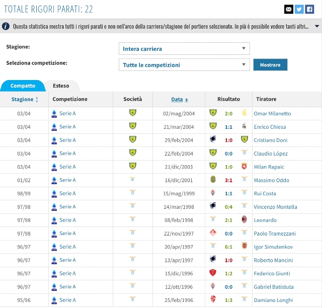Image resolution: width=322 pixels, height=308 pixels.
Task: Open Gabriel Batistuta player link
Action: [274, 287]
